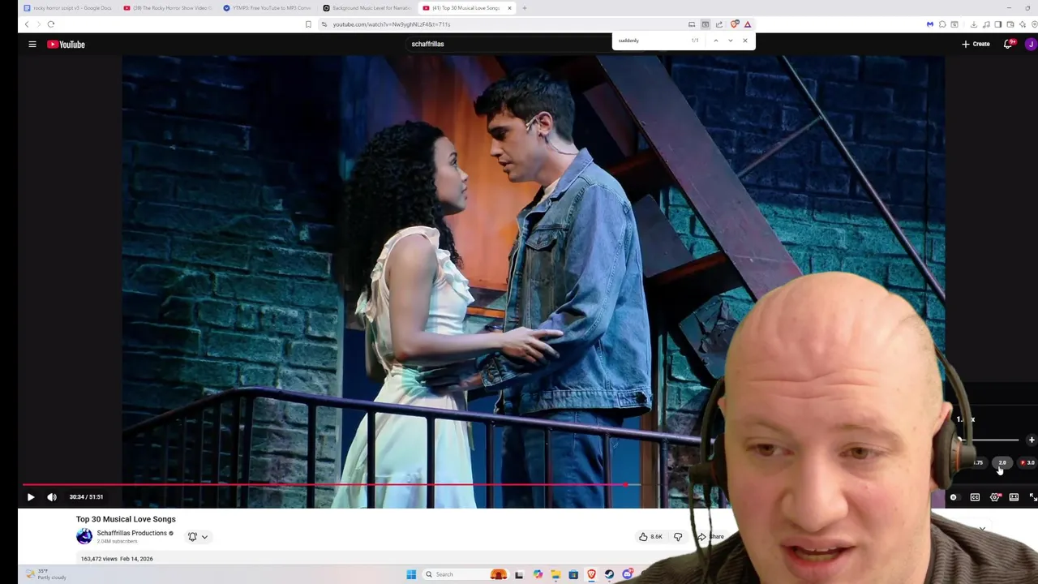Open a new browser tab
The width and height of the screenshot is (1038, 584).
(525, 8)
